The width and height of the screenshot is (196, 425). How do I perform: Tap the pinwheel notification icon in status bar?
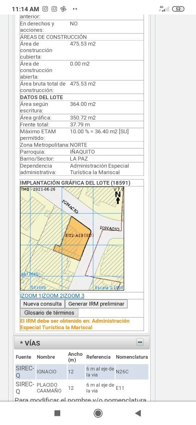coord(64,9)
